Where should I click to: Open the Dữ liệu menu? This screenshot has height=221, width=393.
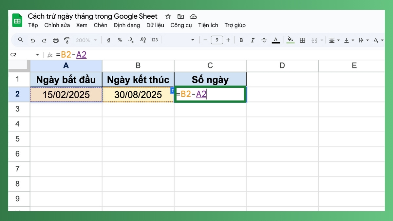click(155, 25)
